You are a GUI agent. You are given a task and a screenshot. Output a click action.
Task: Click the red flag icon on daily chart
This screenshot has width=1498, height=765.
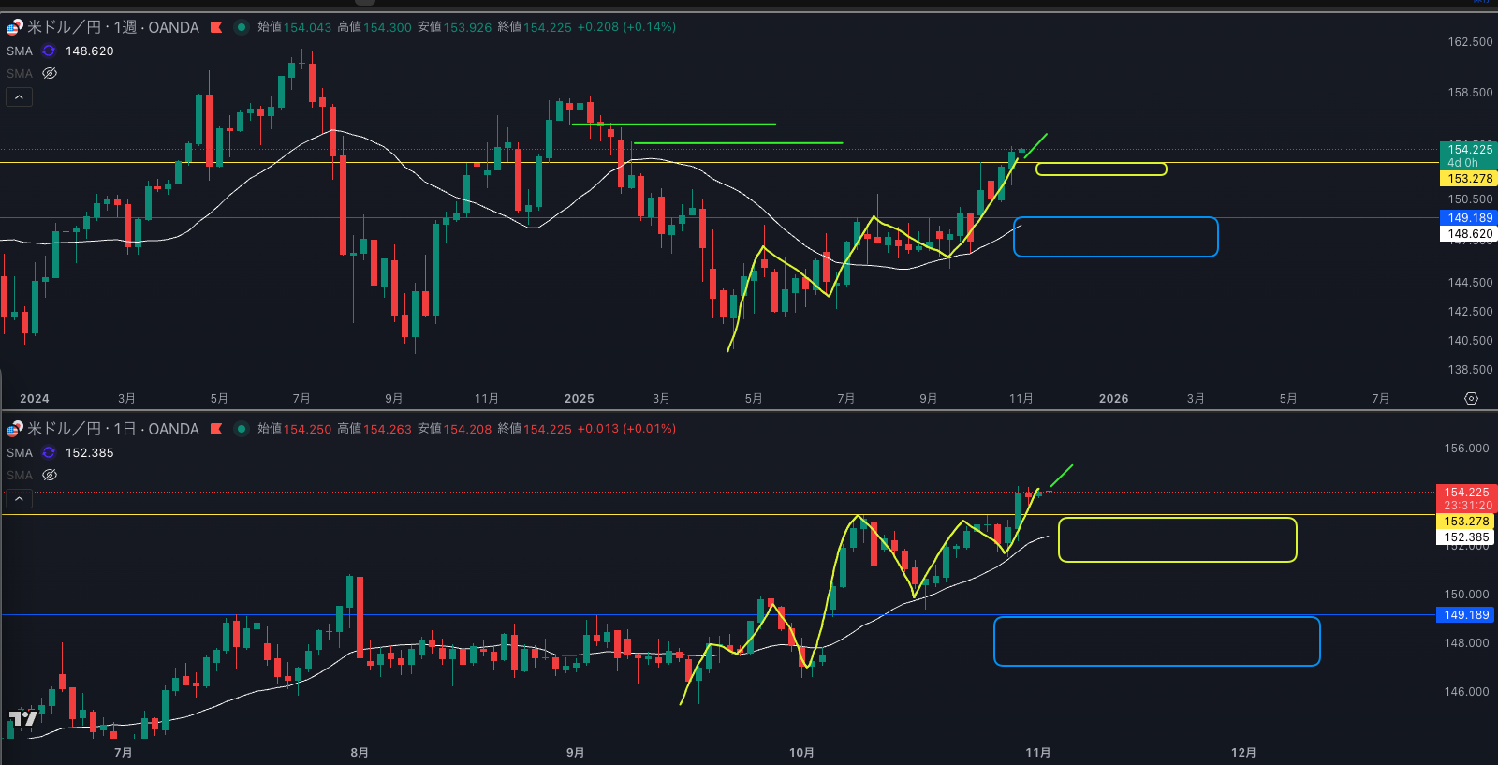[x=216, y=429]
